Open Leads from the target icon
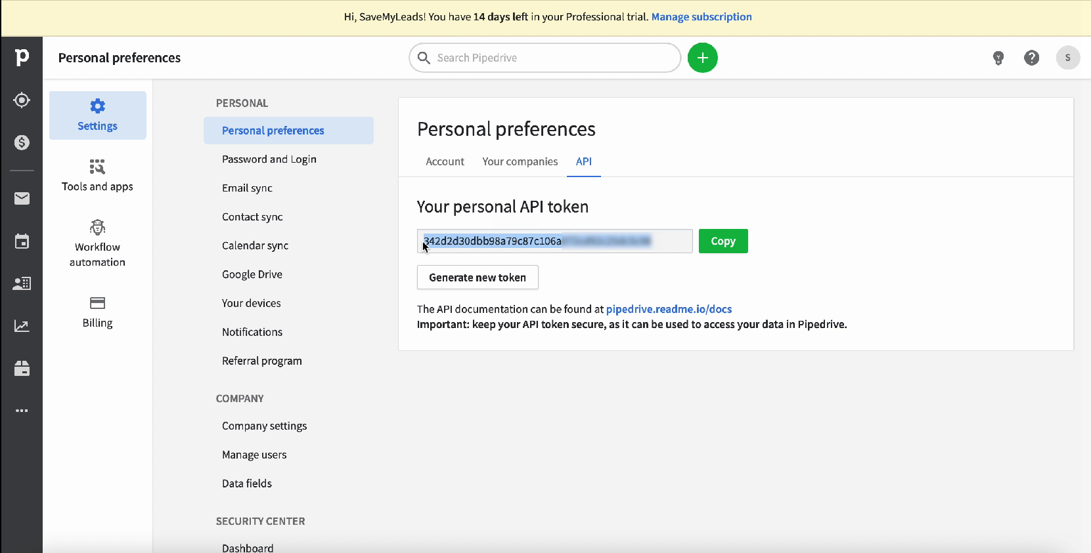The height and width of the screenshot is (553, 1091). (x=22, y=100)
